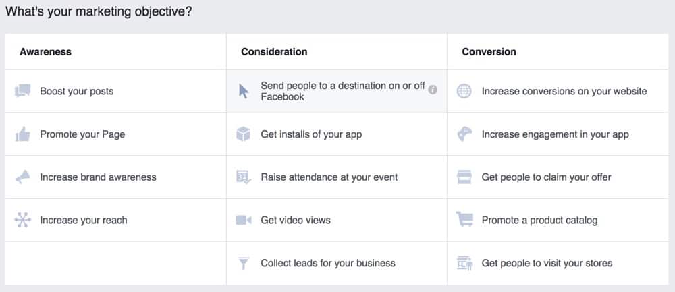Screen dimensions: 675x292
Task: Choose Collect leads for your business
Action: click(x=328, y=263)
